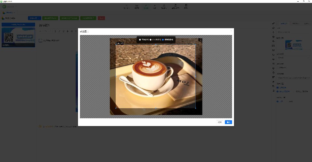The width and height of the screenshot is (312, 162).
Task: Open the blue dropdown button in action bar
Action: click(34, 18)
